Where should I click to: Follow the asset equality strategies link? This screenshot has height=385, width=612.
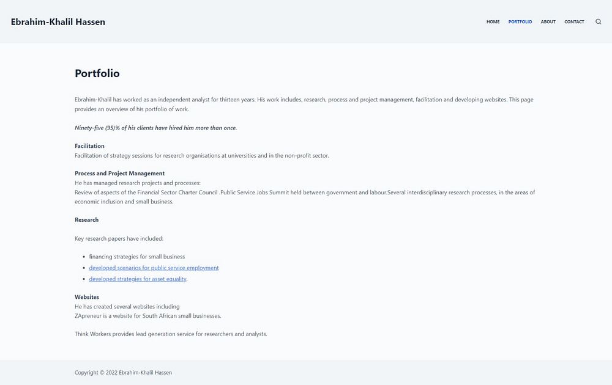[138, 279]
